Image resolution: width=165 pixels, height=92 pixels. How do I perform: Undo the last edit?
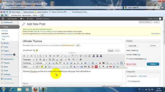tap(73, 60)
